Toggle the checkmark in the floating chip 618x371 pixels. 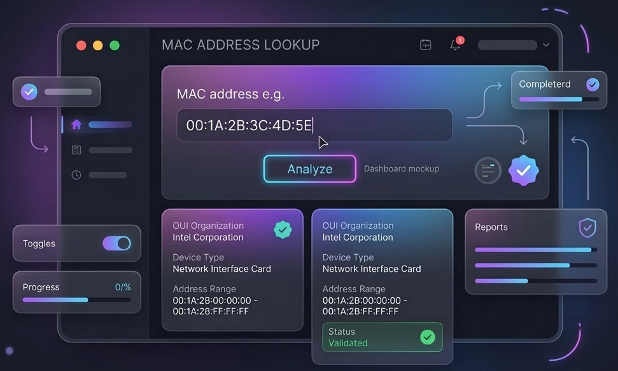pyautogui.click(x=29, y=91)
